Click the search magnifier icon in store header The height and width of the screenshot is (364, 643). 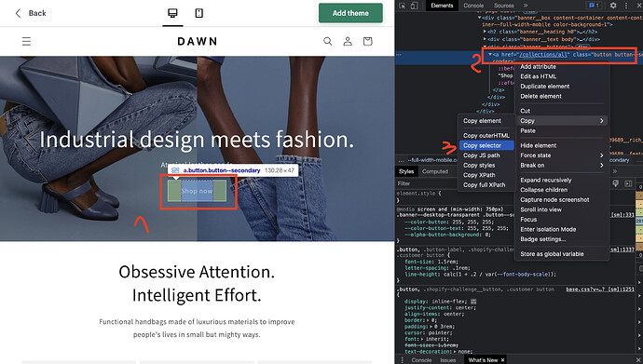point(328,41)
